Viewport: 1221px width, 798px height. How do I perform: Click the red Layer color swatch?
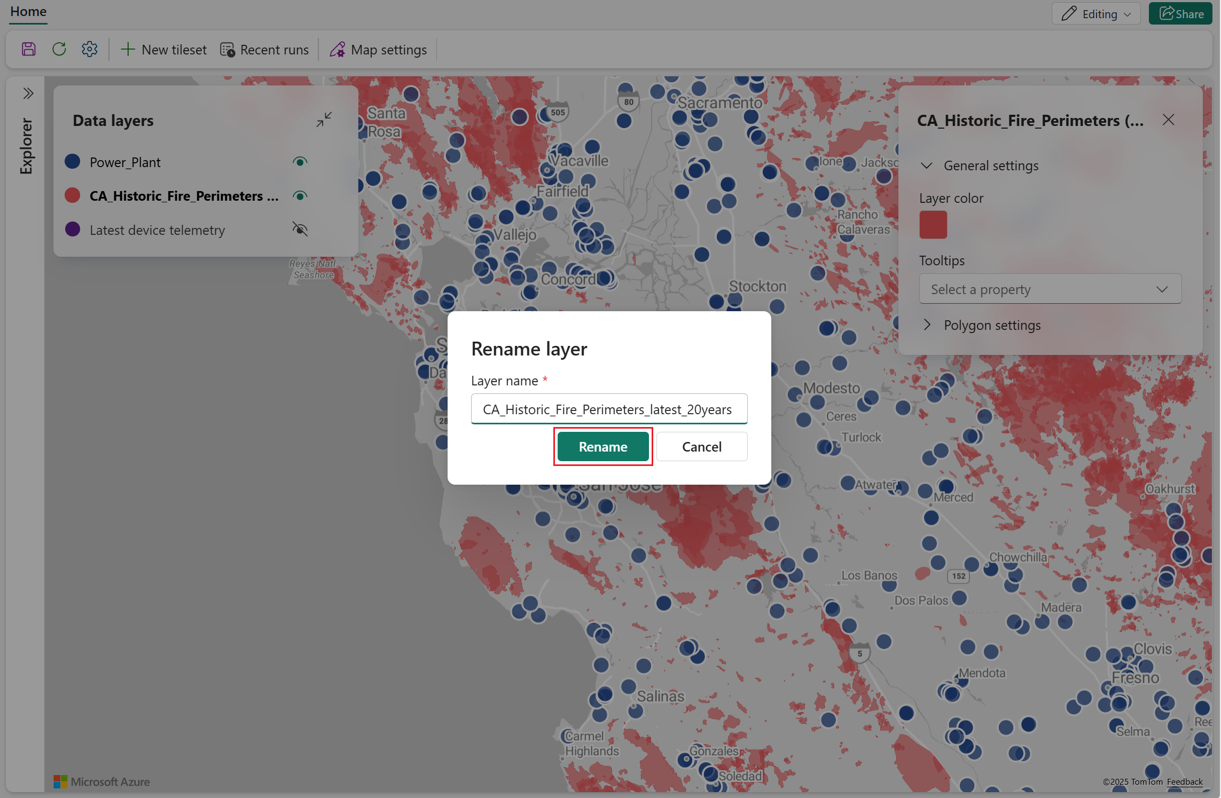(x=933, y=225)
